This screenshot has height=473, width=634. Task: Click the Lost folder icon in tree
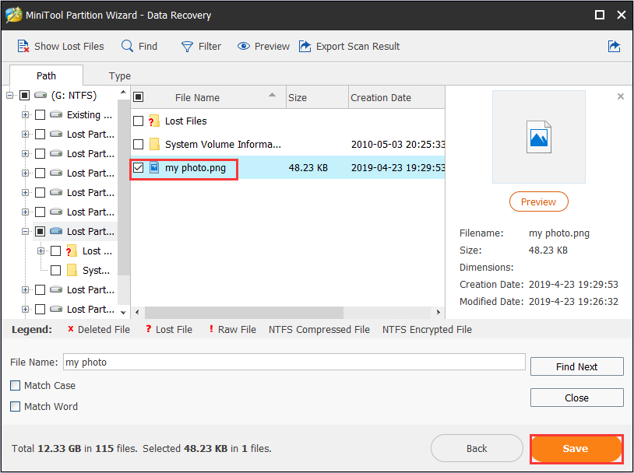(x=72, y=251)
